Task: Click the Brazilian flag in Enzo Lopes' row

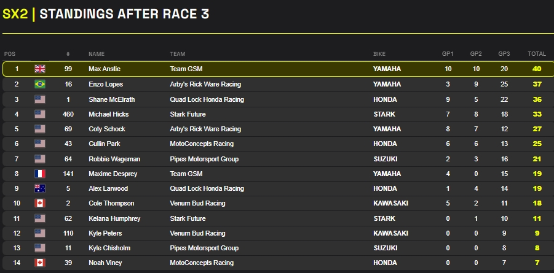Action: 40,84
